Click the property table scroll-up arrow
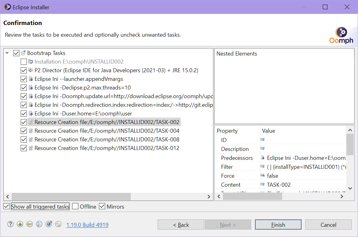 (x=350, y=130)
